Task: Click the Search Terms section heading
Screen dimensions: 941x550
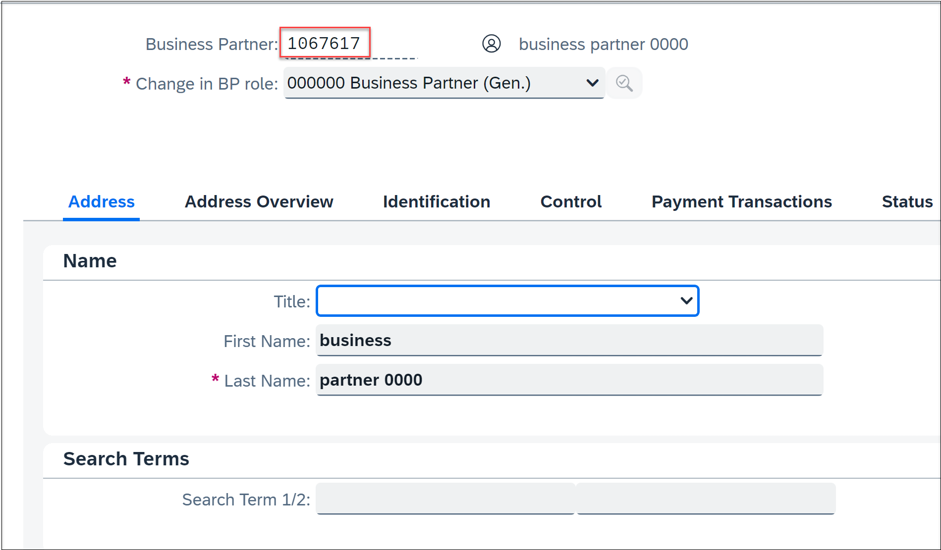Action: click(126, 459)
